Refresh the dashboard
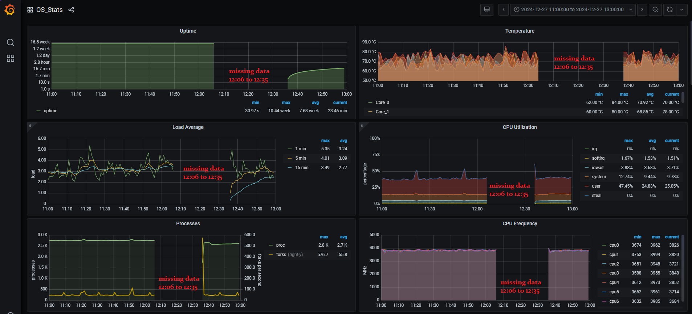 670,9
